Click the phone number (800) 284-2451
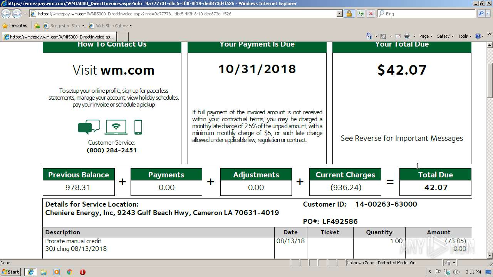Image resolution: width=493 pixels, height=277 pixels. (112, 150)
